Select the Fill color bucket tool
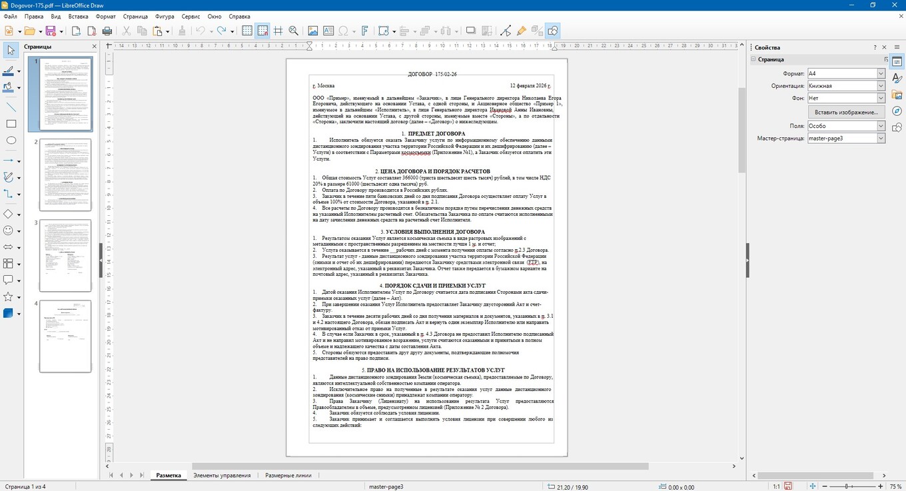 click(x=9, y=87)
